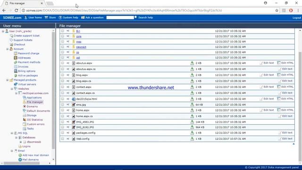Open Password change under Account

pos(28,53)
